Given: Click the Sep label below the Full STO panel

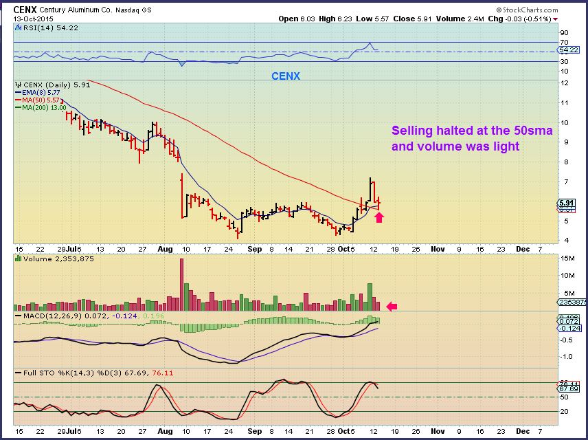Looking at the screenshot, I should (255, 431).
